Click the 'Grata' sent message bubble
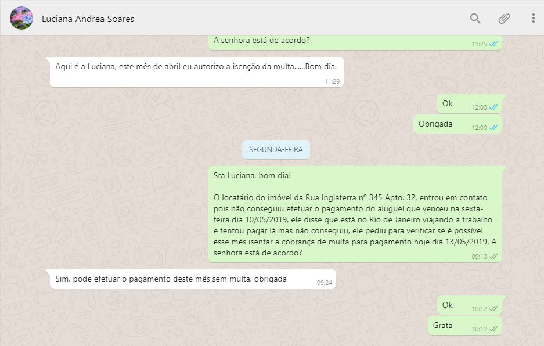The height and width of the screenshot is (346, 544). coord(465,326)
